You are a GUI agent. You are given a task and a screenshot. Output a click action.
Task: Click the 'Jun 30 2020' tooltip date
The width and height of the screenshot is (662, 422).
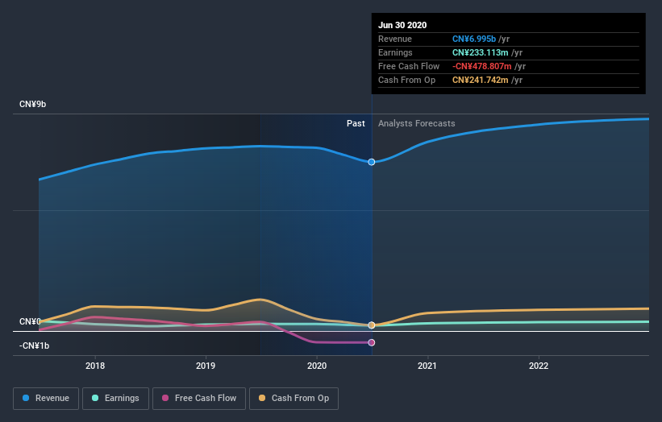point(402,25)
